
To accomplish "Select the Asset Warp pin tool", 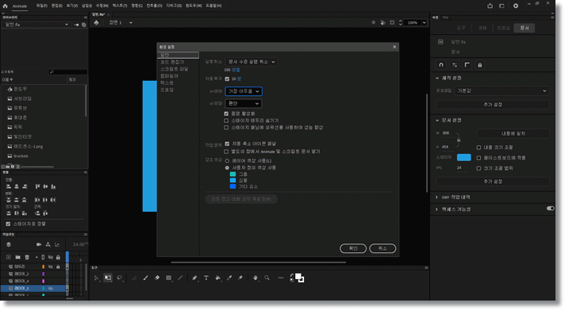I will pyautogui.click(x=240, y=278).
